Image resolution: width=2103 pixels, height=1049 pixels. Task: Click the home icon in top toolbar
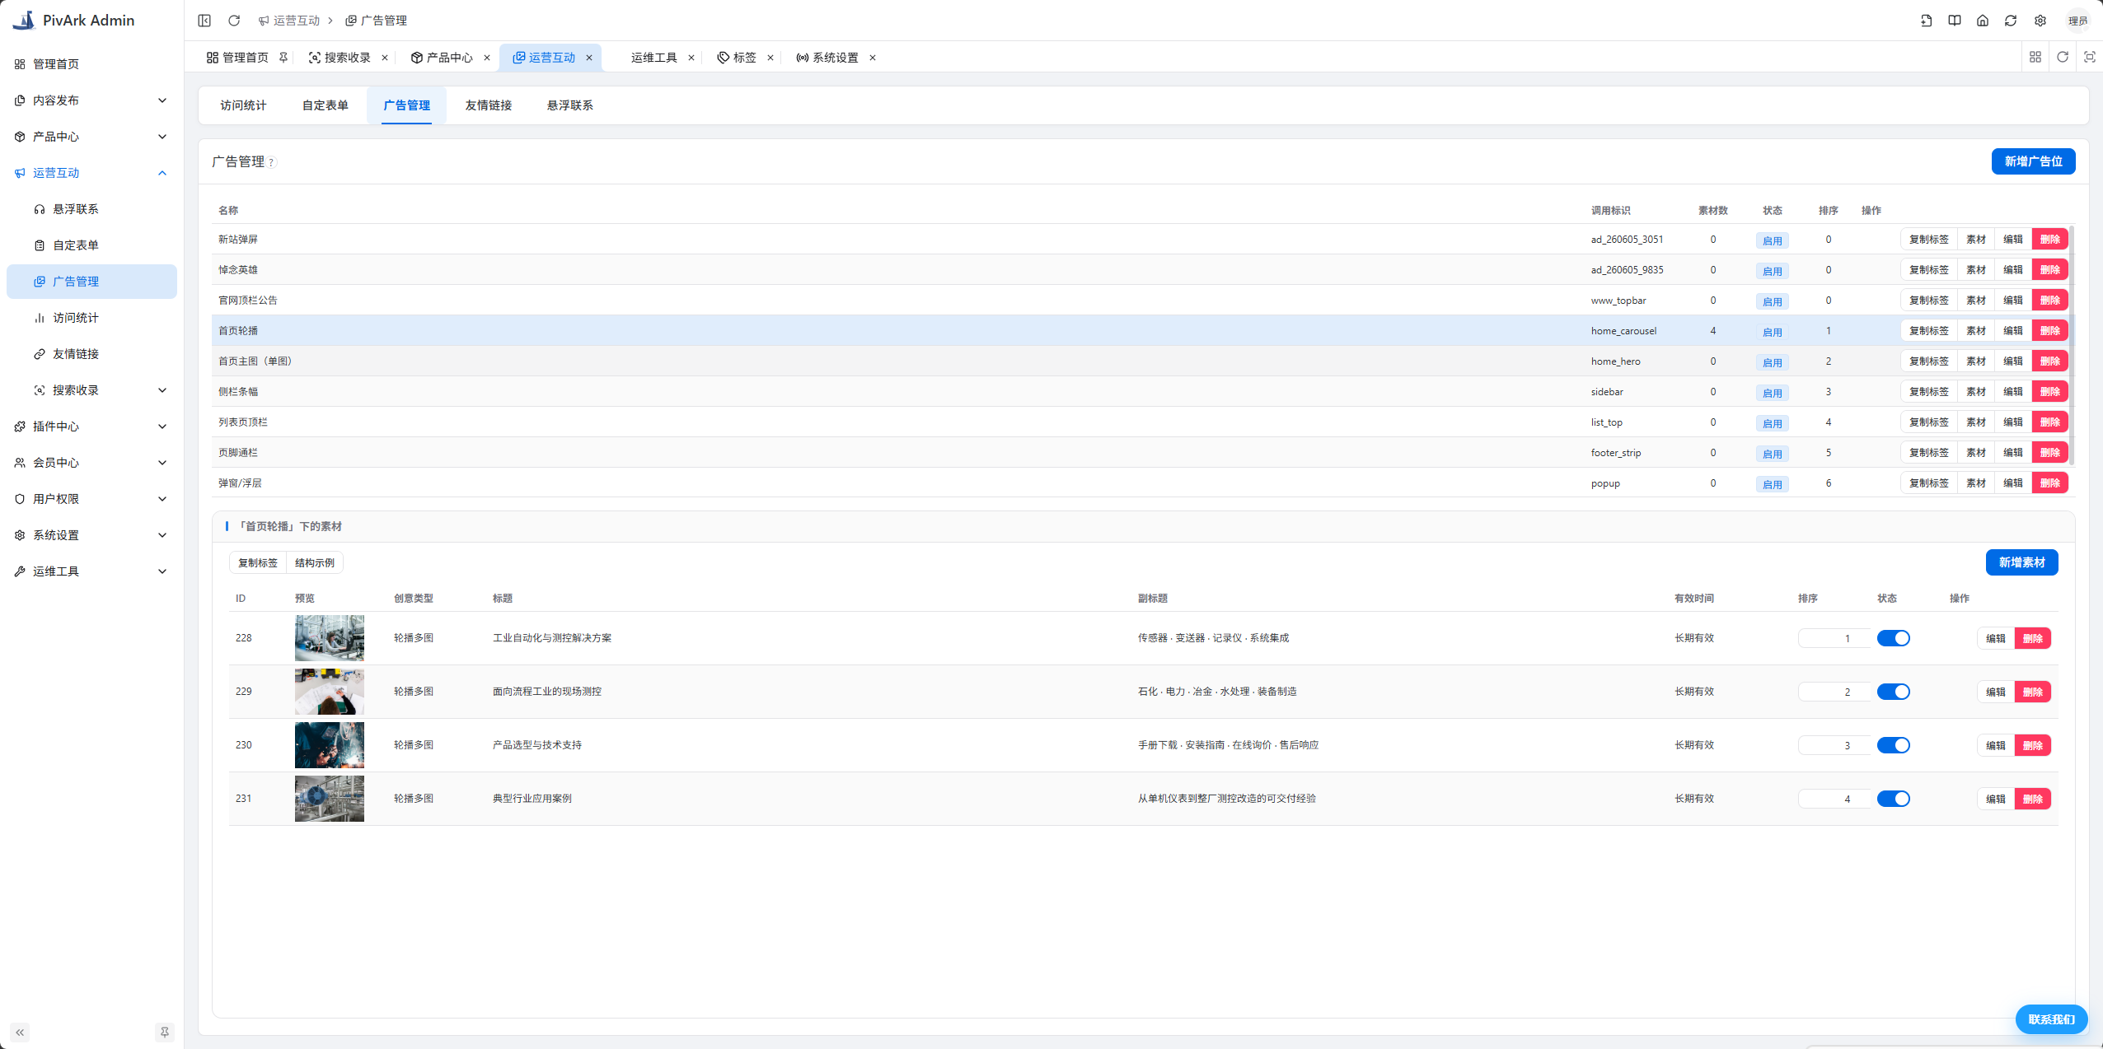tap(1983, 21)
